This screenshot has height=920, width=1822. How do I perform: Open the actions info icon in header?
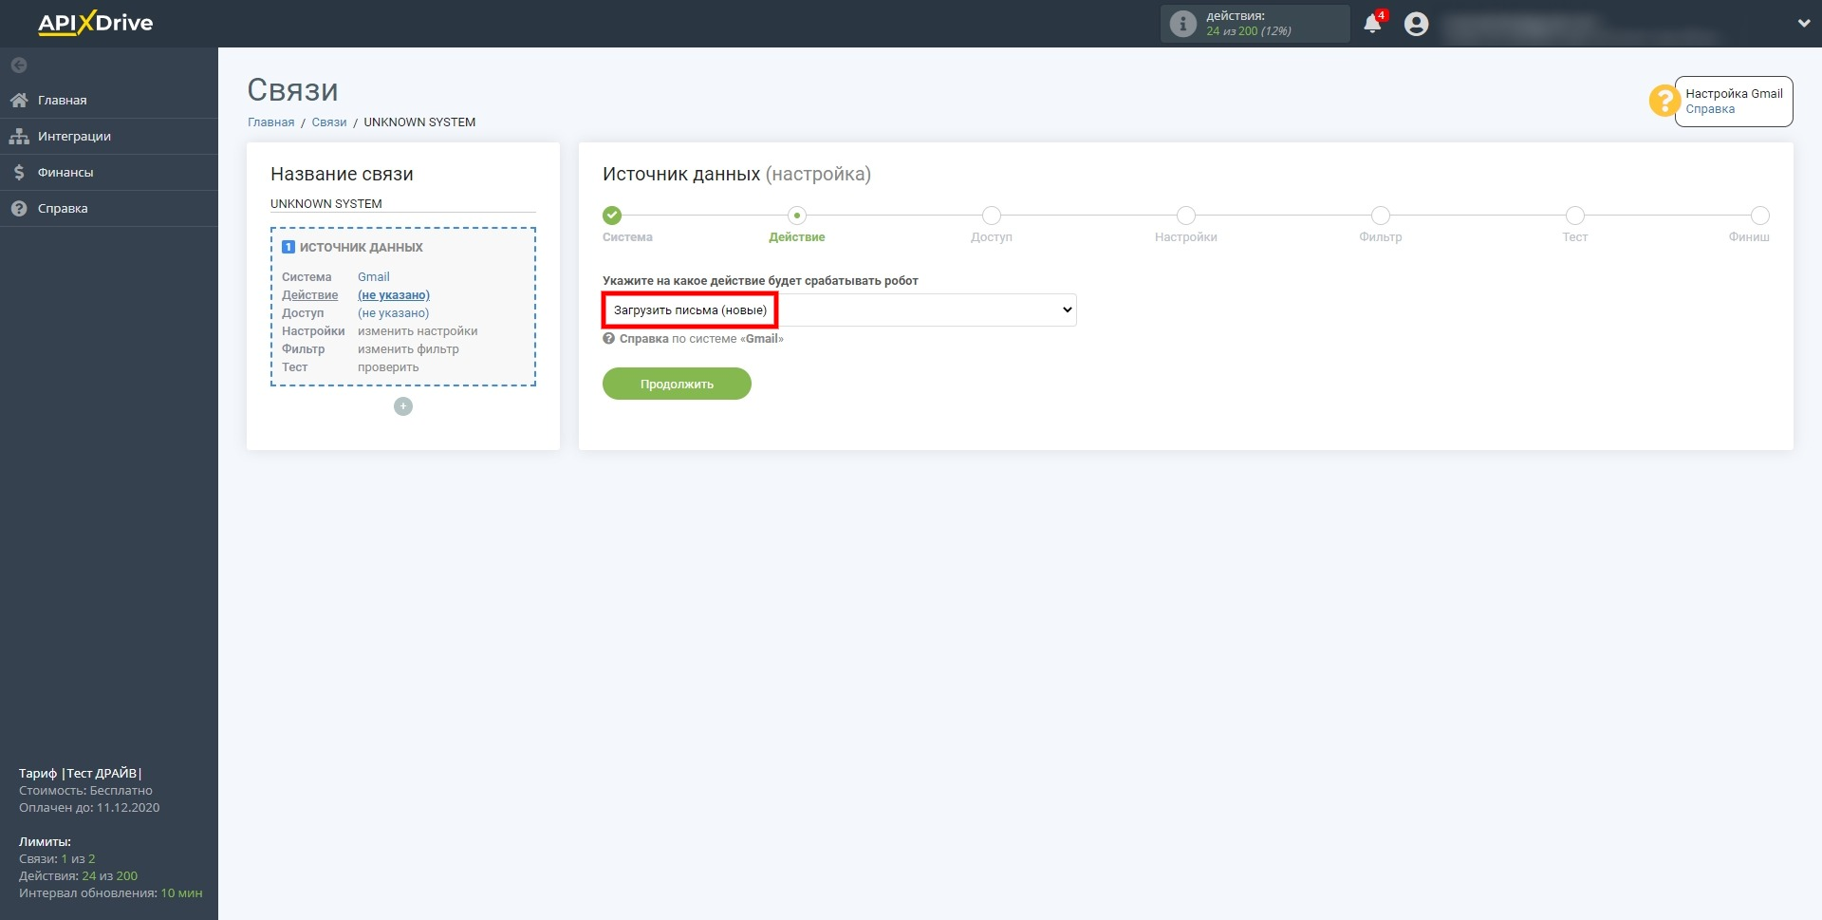(x=1182, y=24)
